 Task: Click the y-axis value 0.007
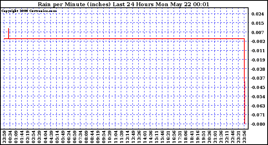click(x=258, y=32)
